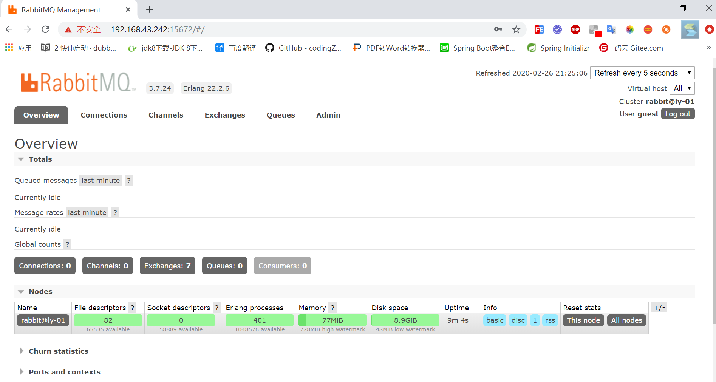716x382 pixels.
Task: Switch to the Overview tab
Action: coord(41,115)
